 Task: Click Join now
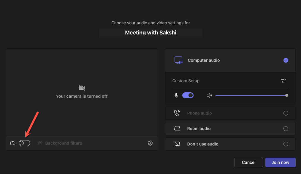click(x=280, y=162)
